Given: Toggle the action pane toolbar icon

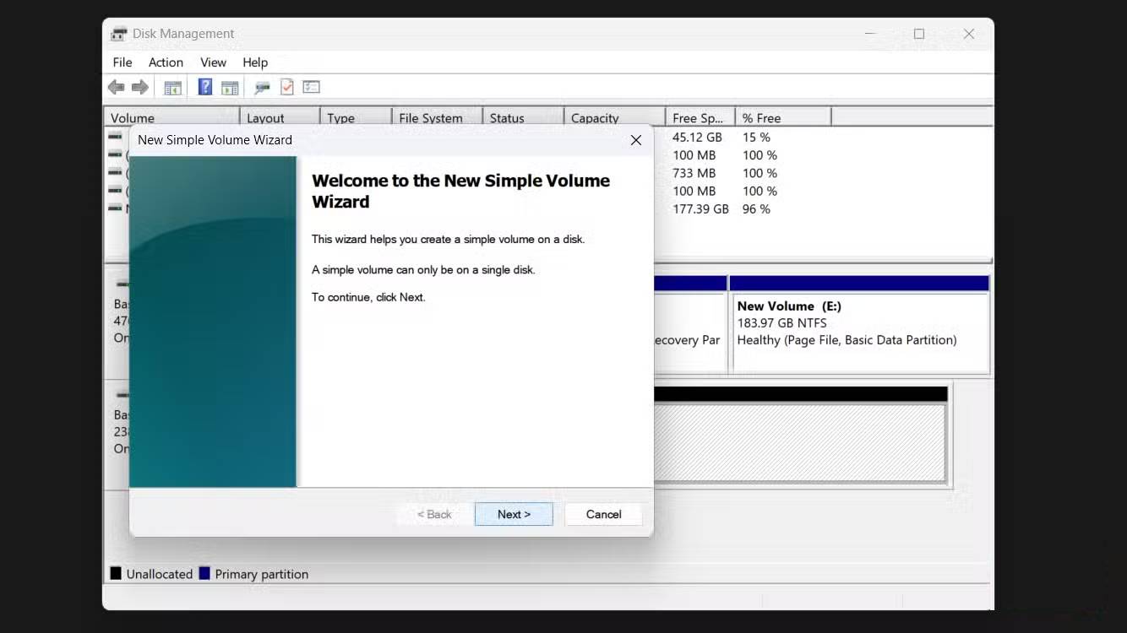Looking at the screenshot, I should coord(230,87).
